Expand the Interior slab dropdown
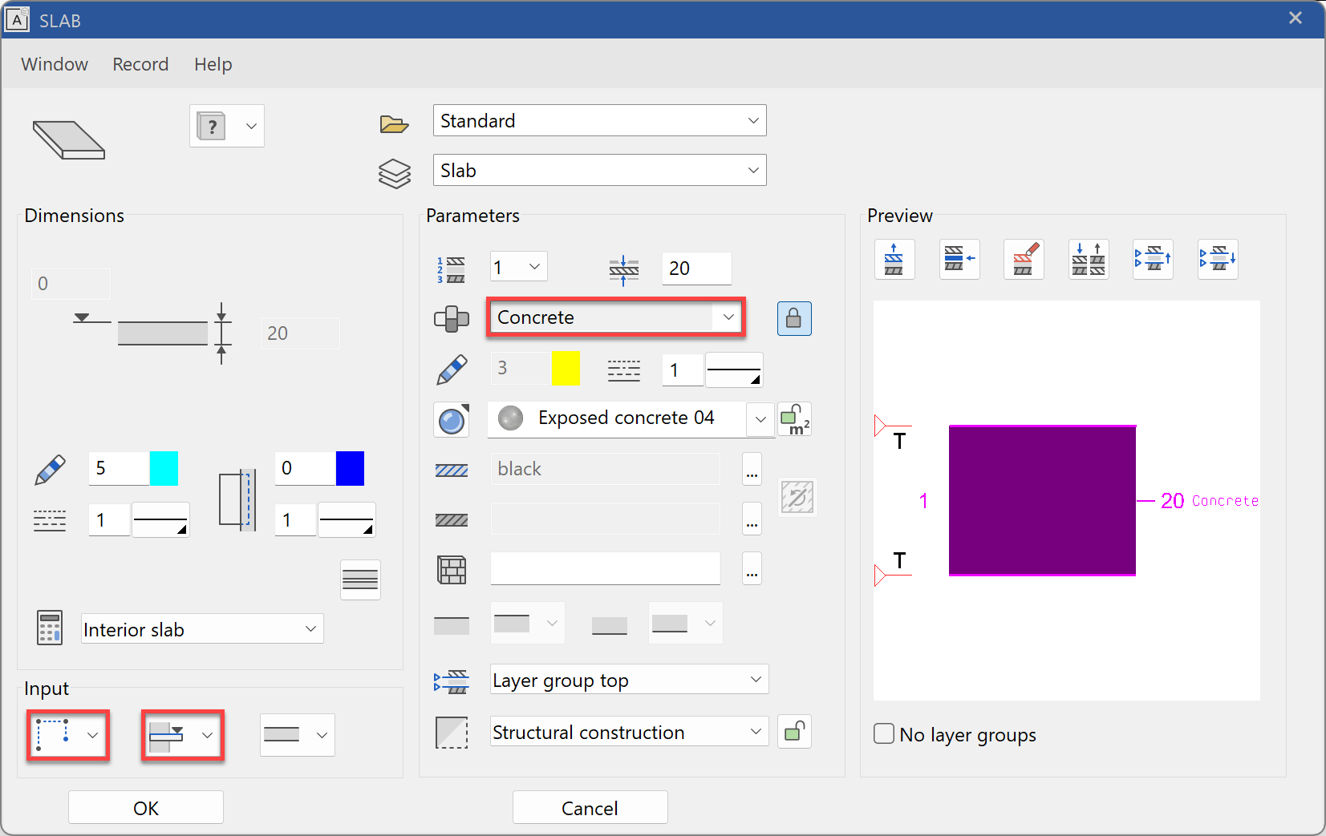Image resolution: width=1326 pixels, height=836 pixels. click(310, 629)
